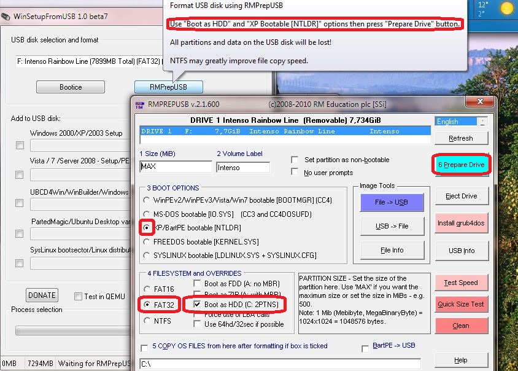Click the sun weather gadget icon
518x371 pixels.
click(x=506, y=7)
